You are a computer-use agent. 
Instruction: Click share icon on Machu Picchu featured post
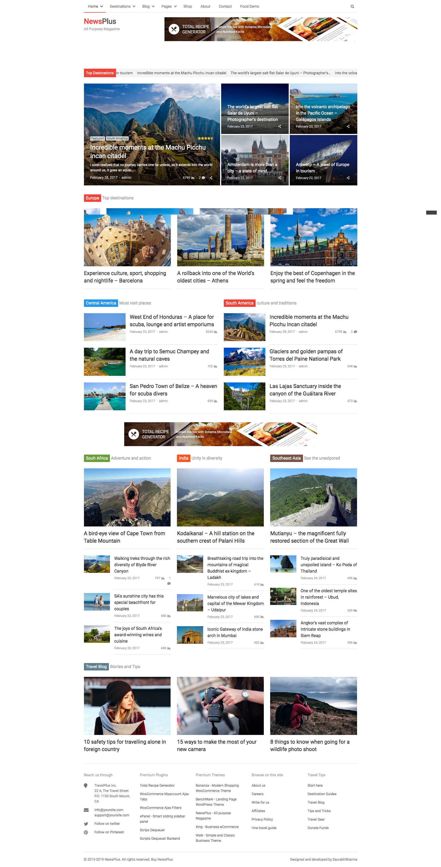[211, 178]
